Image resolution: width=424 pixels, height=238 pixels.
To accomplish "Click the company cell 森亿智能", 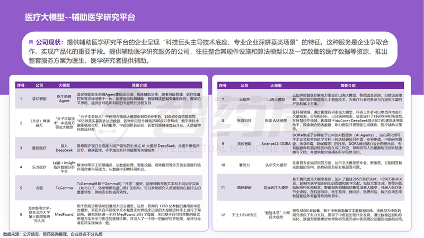I will pos(39,99).
